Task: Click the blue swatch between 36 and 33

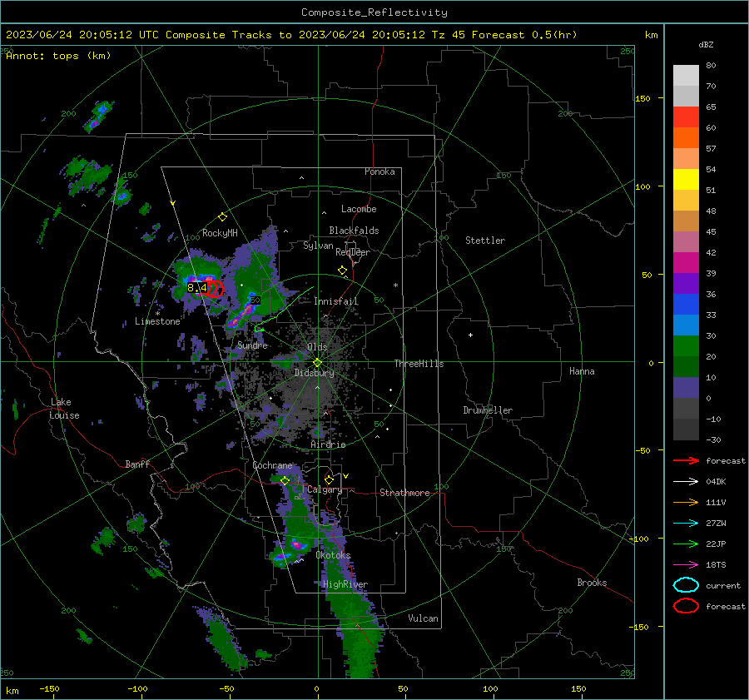Action: click(x=686, y=305)
